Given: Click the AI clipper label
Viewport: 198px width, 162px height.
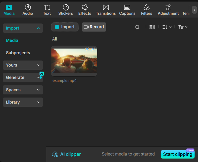Looking at the screenshot, I should [x=71, y=154].
